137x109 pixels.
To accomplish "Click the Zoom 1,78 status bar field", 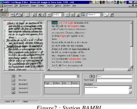I will 13,102.
